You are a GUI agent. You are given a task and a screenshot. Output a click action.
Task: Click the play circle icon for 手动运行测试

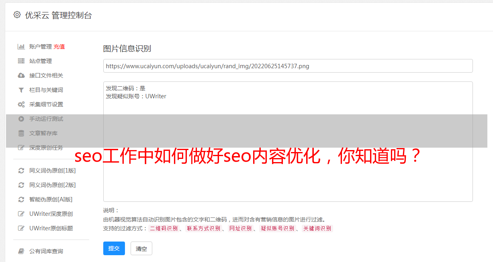coord(21,119)
